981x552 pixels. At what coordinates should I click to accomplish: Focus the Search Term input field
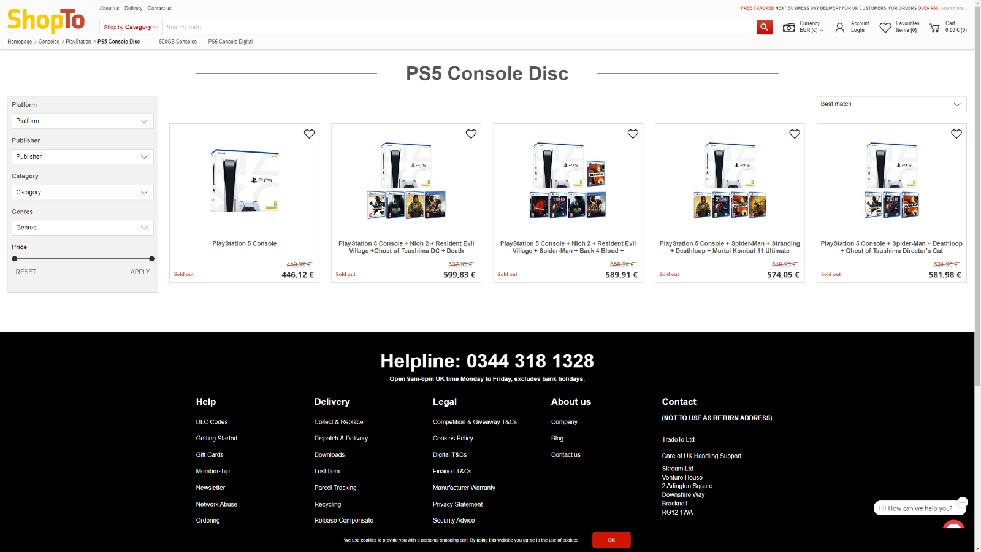[x=459, y=27]
